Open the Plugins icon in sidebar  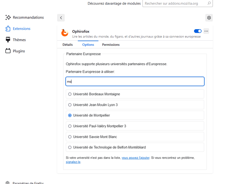point(8,51)
